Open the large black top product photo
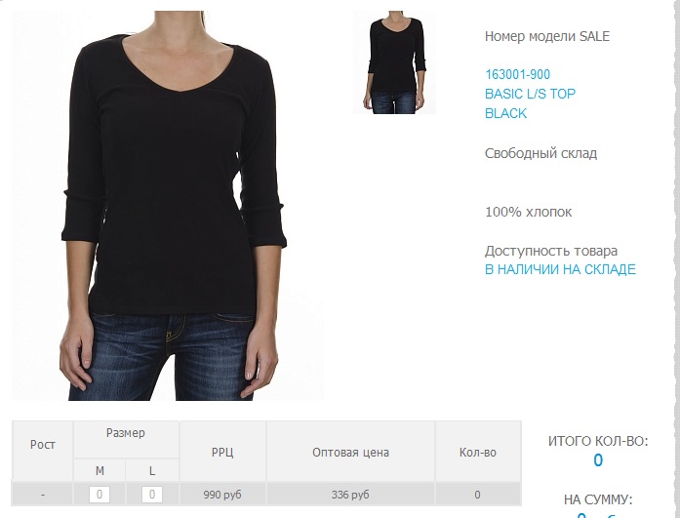Viewport: 680px width, 518px height. pyautogui.click(x=168, y=206)
